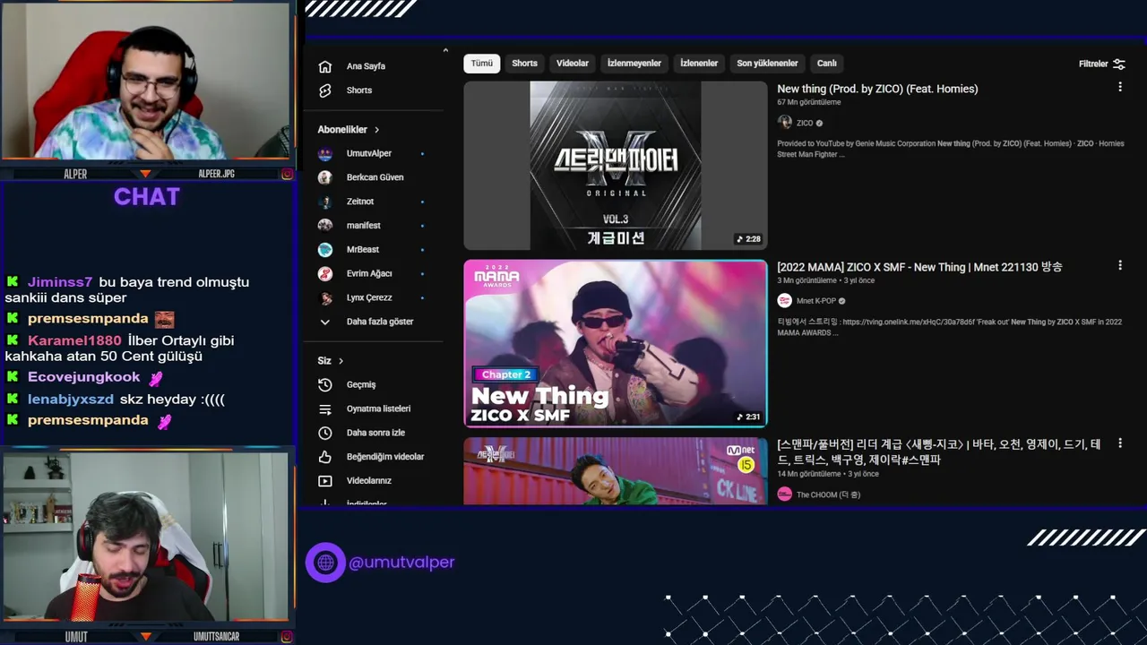Viewport: 1147px width, 645px height.
Task: Open UmutvAlper channel avatar in subscriptions
Action: [x=325, y=153]
